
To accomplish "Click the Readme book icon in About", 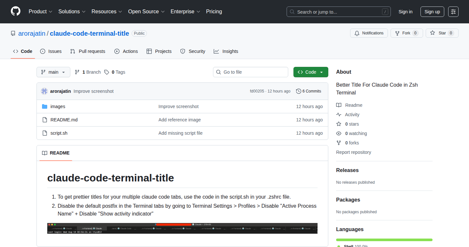I will click(x=339, y=105).
